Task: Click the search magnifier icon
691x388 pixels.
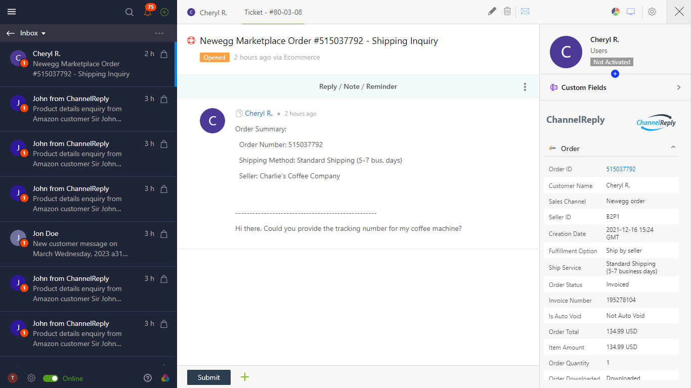Action: [129, 12]
